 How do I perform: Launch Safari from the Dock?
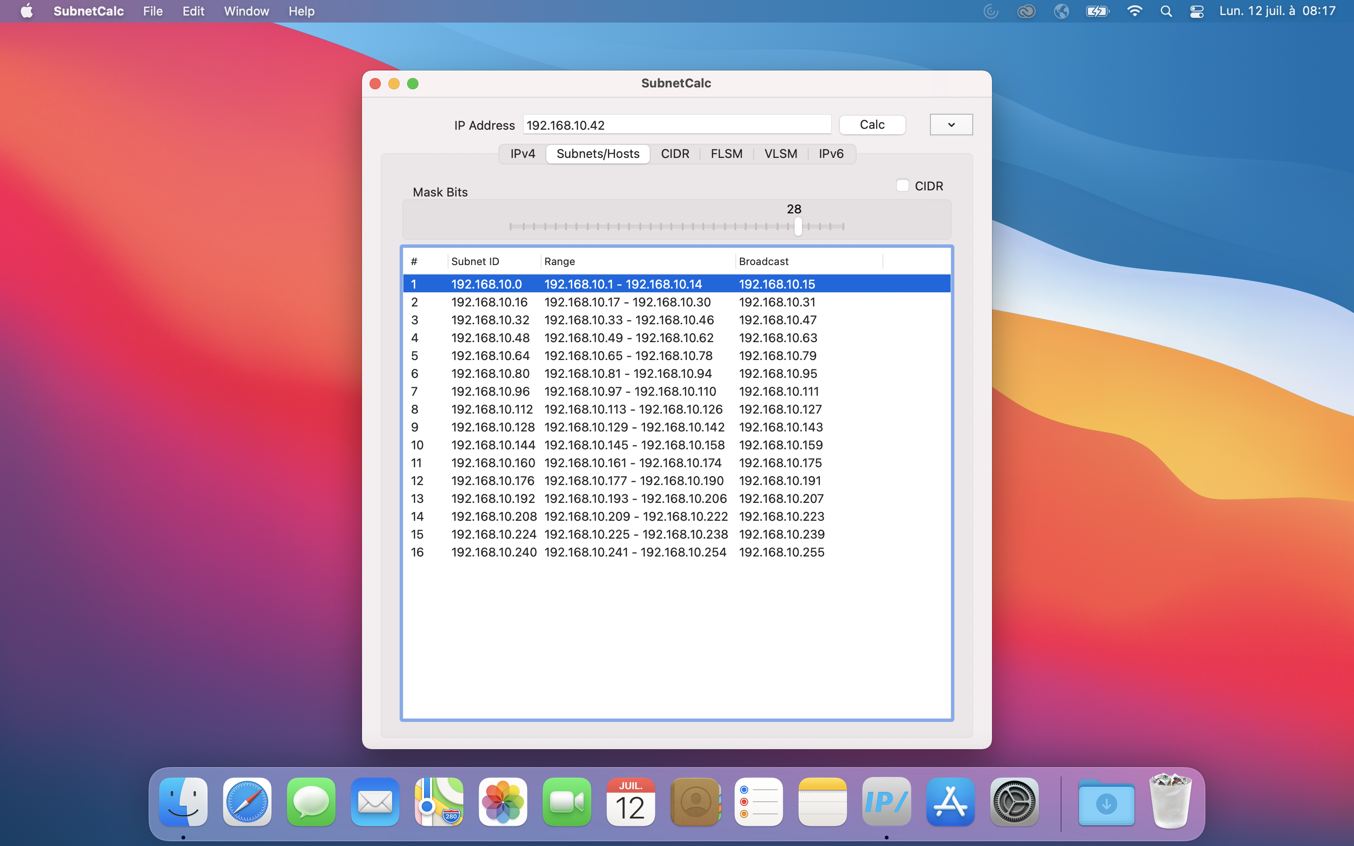point(247,802)
